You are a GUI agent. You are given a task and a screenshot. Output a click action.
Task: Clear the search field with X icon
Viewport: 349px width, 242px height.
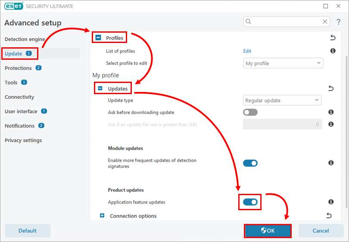pyautogui.click(x=325, y=21)
